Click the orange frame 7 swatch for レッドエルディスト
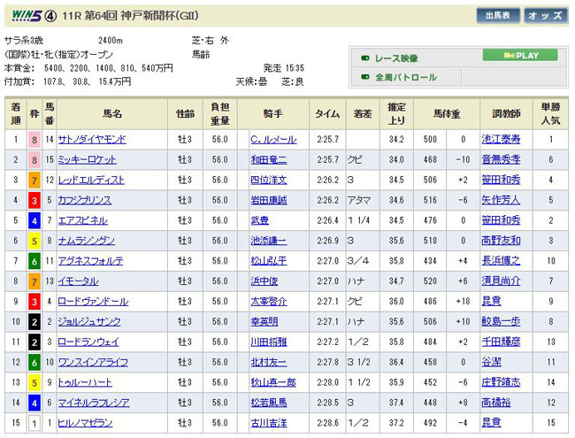This screenshot has width=575, height=438. coord(34,180)
